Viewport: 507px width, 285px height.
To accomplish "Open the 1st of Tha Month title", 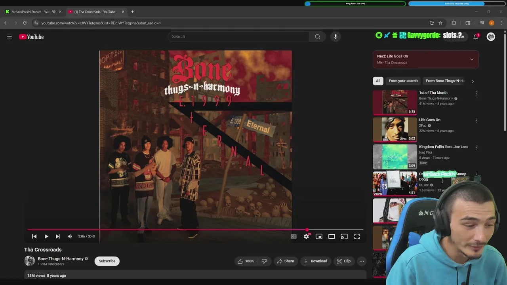I will click(433, 93).
